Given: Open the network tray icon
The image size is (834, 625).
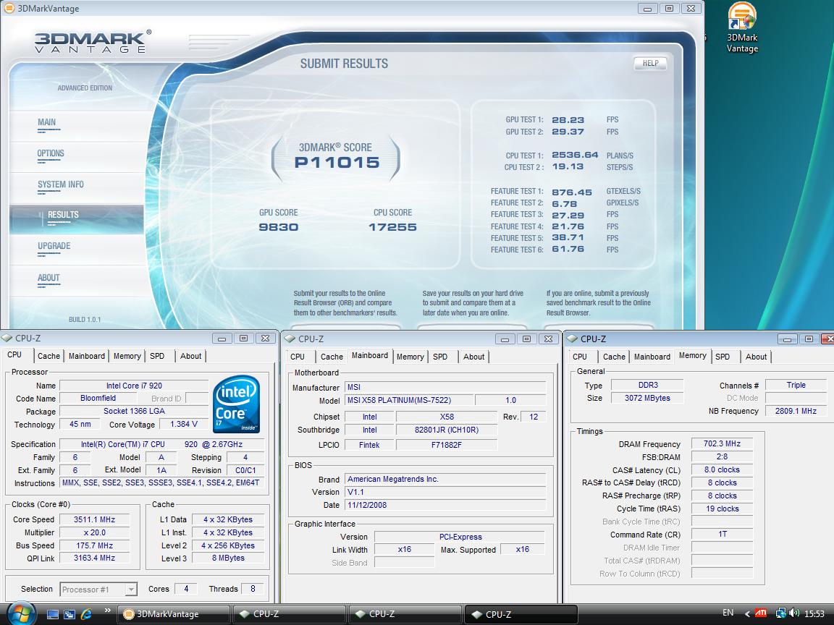Looking at the screenshot, I should click(x=781, y=613).
